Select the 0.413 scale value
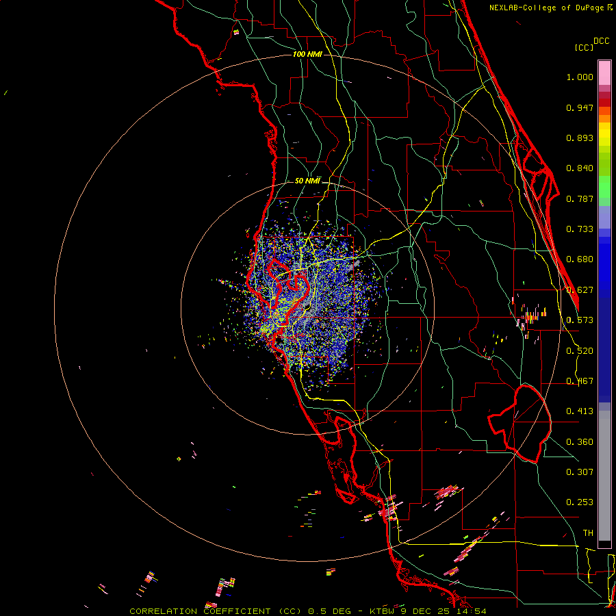 click(x=580, y=411)
